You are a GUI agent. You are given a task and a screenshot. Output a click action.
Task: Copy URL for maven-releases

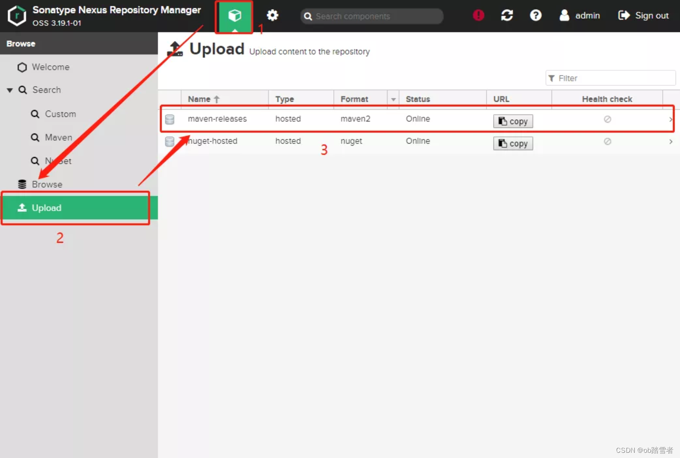coord(513,121)
